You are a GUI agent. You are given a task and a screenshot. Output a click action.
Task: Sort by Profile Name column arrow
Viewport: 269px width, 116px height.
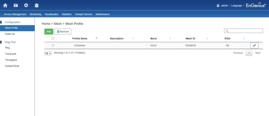tap(96, 38)
